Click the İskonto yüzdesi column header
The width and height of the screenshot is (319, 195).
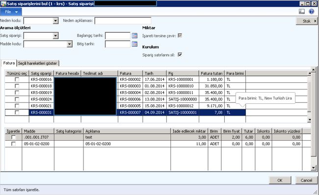tap(287, 131)
